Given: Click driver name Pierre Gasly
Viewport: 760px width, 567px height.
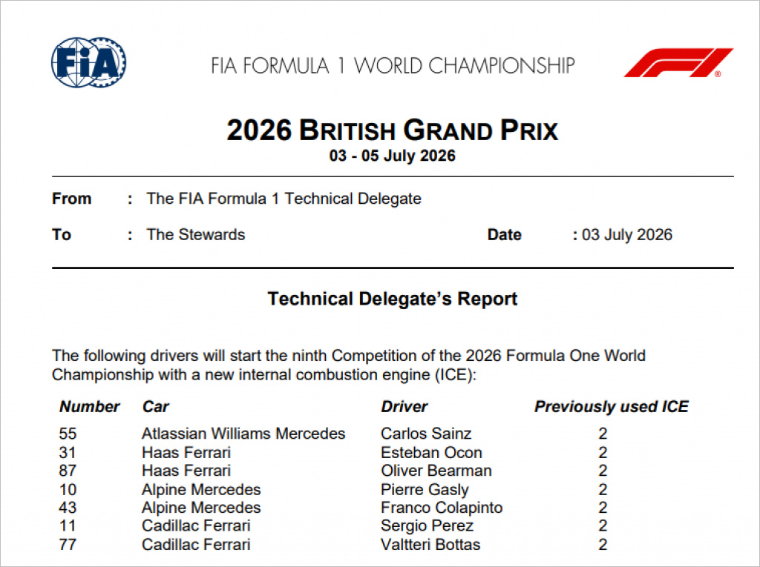Looking at the screenshot, I should [x=425, y=489].
